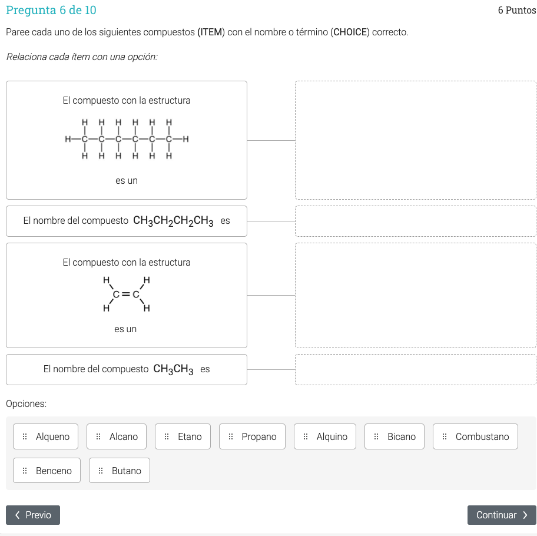Click the drag handle on the Combustano chip
537x536 pixels.
pos(443,436)
